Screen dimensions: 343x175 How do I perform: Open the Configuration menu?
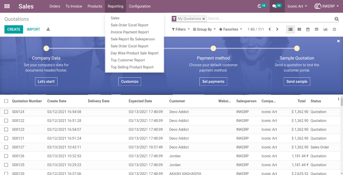[x=140, y=6]
